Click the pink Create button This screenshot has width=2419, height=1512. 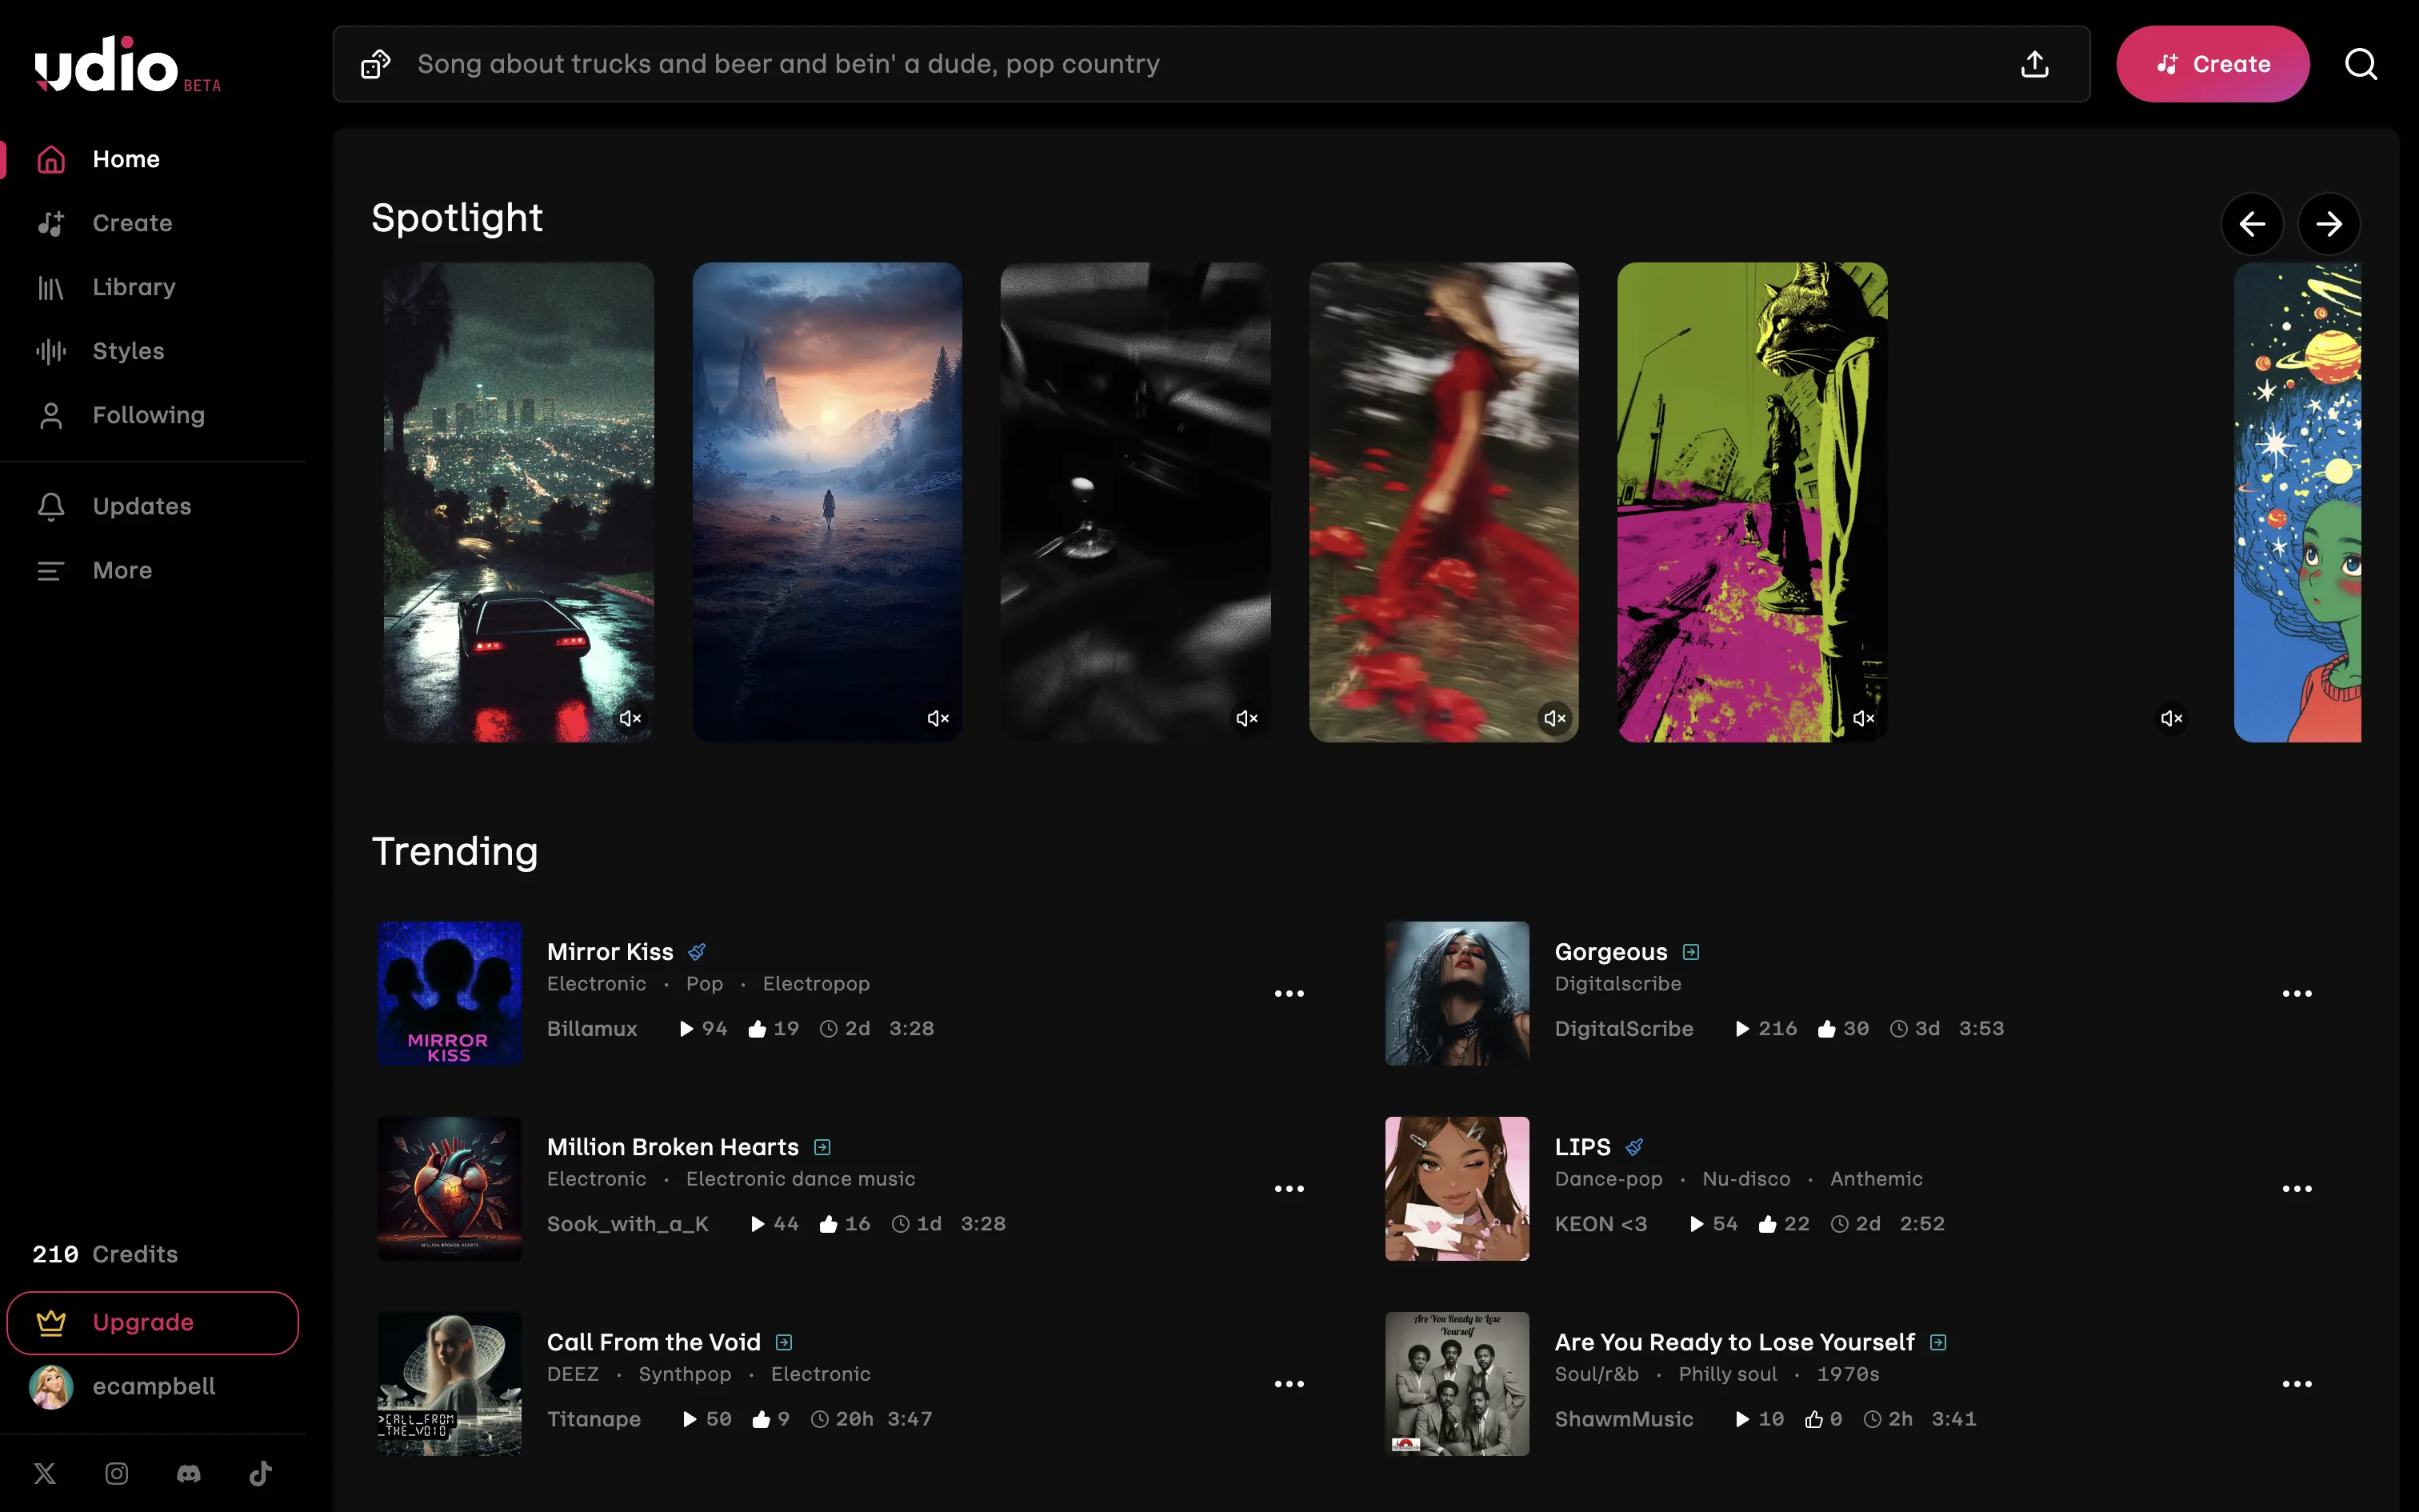click(x=2211, y=65)
